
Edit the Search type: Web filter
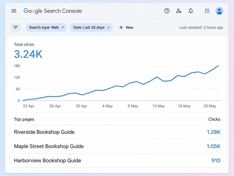pos(46,27)
